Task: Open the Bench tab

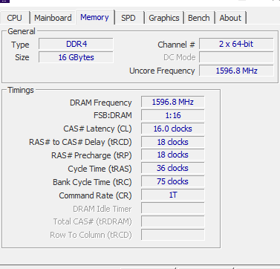Action: coord(199,18)
